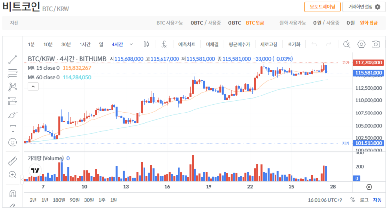Toggle 평균매수가 average buy price
Image resolution: width=388 pixels, height=209 pixels.
click(239, 44)
